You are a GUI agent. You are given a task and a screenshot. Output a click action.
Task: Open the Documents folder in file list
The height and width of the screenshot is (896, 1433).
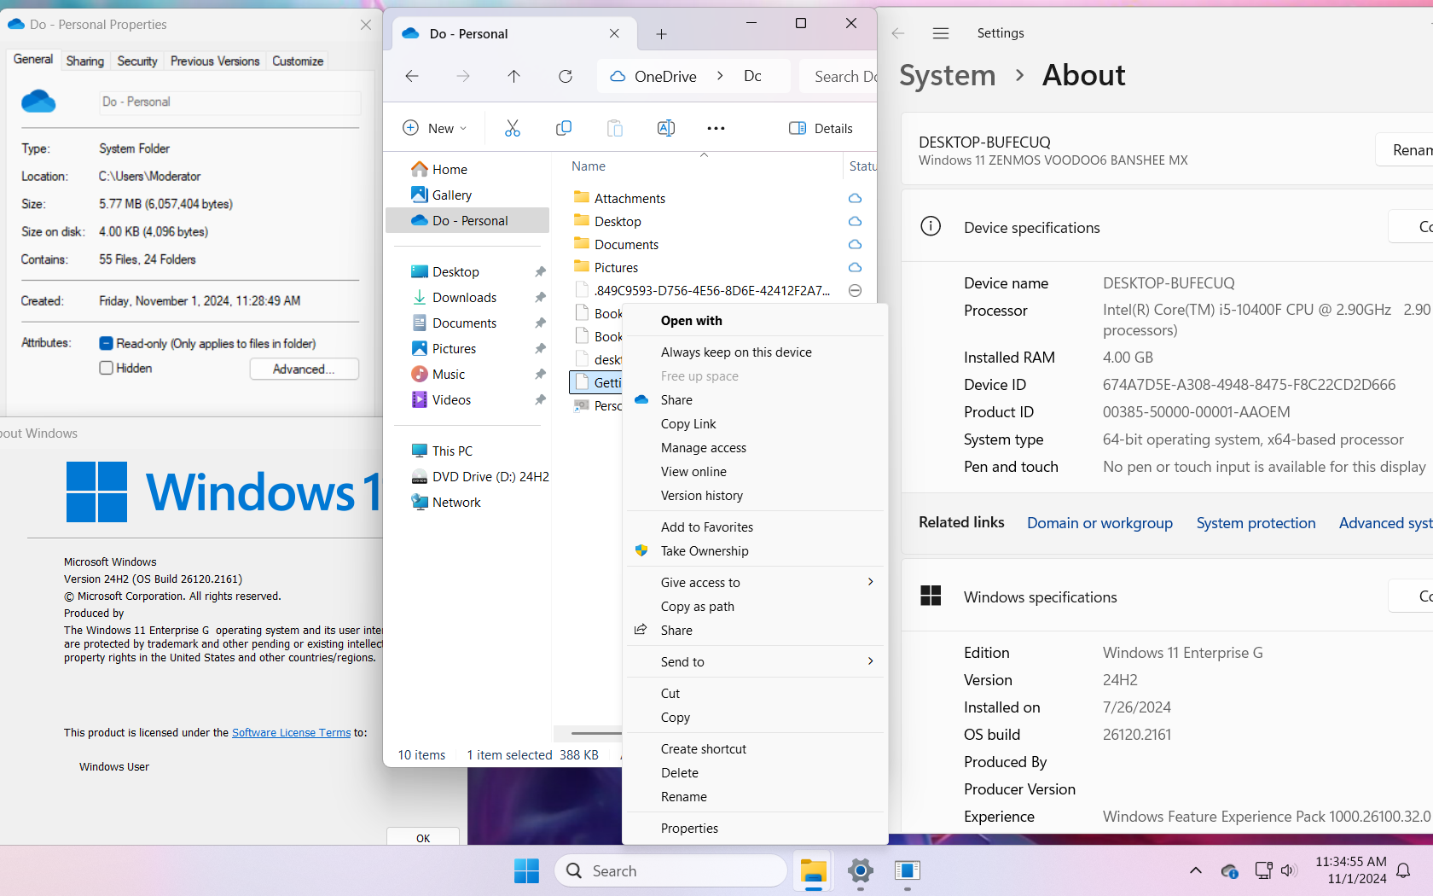click(626, 244)
